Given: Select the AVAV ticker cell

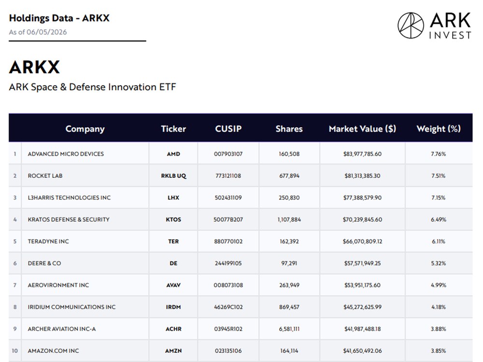Looking at the screenshot, I should click(x=173, y=285).
